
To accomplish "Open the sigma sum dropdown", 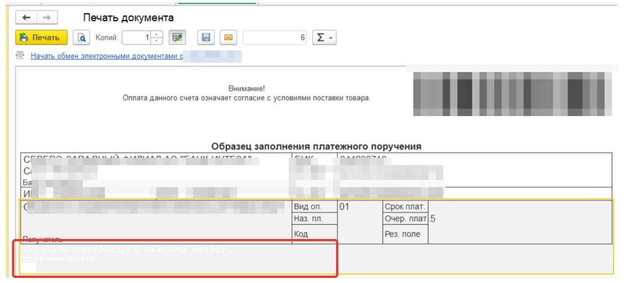I will coord(324,37).
